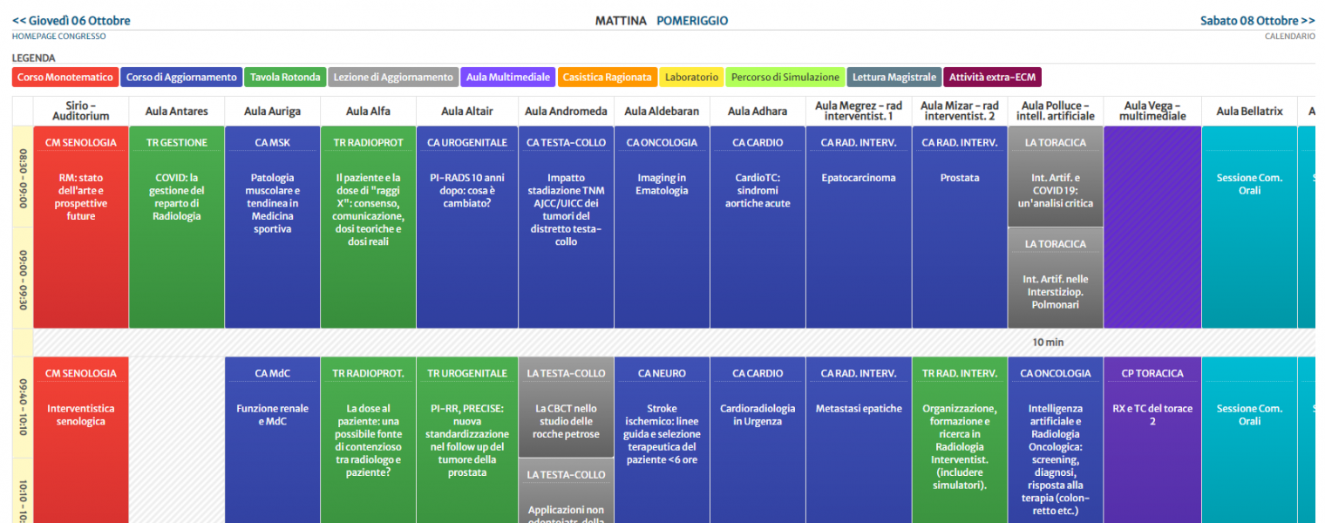
Task: Filter by Tavola Rotonda legend tag
Action: [285, 78]
